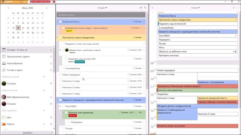The height and width of the screenshot is (135, 241).
Task: Open 16 июн date dropdown in planner
Action: coord(195,8)
